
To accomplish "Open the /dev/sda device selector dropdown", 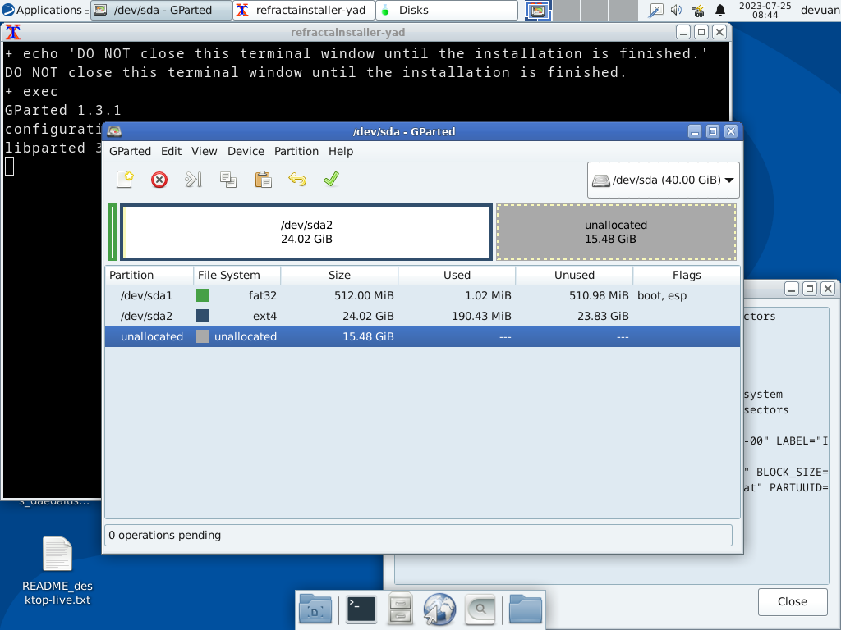I will point(663,180).
